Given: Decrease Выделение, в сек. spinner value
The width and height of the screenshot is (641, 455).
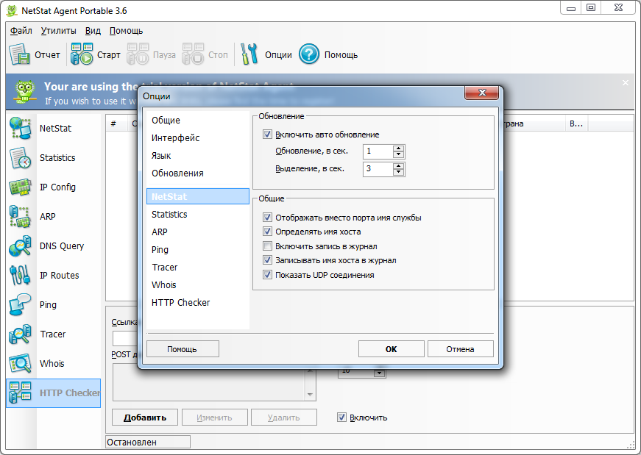Looking at the screenshot, I should coord(398,172).
